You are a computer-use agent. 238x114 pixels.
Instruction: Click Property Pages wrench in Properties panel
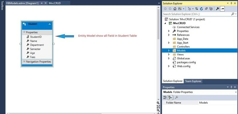pyautogui.click(x=176, y=98)
